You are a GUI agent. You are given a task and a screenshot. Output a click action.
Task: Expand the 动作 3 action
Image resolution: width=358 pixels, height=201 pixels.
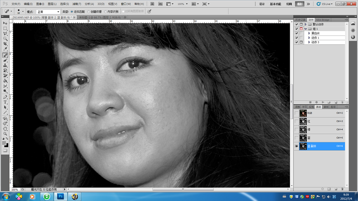coord(309,42)
